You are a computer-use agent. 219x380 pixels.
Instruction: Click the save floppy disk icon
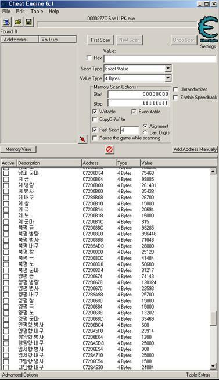[x=28, y=22]
